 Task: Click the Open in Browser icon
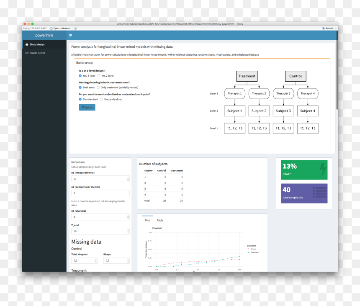51,28
